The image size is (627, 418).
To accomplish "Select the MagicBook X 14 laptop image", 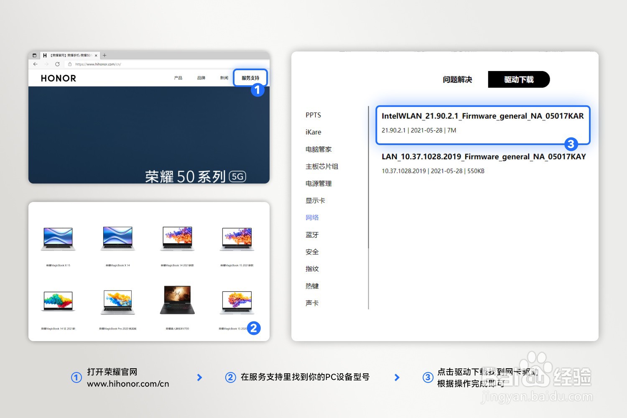I will (118, 239).
